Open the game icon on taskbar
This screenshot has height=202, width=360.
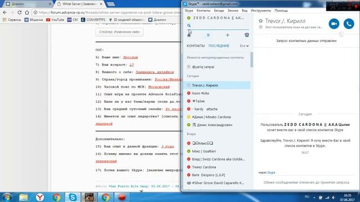89,197
